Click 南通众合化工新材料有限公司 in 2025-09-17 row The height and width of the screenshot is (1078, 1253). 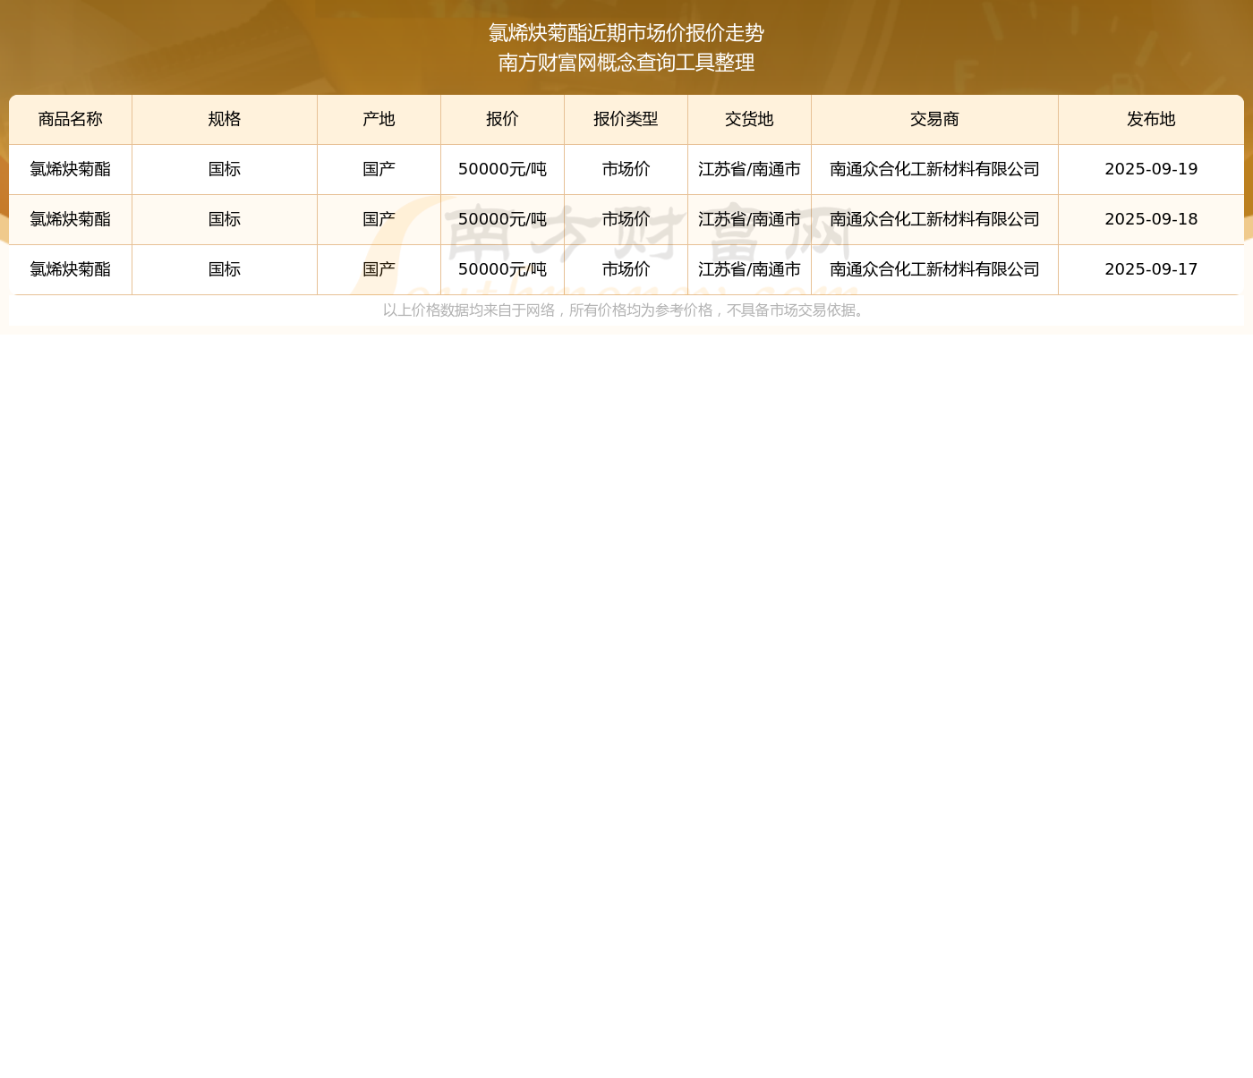pyautogui.click(x=934, y=269)
